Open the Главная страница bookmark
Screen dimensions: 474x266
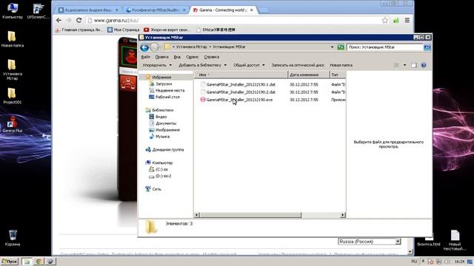[x=79, y=30]
